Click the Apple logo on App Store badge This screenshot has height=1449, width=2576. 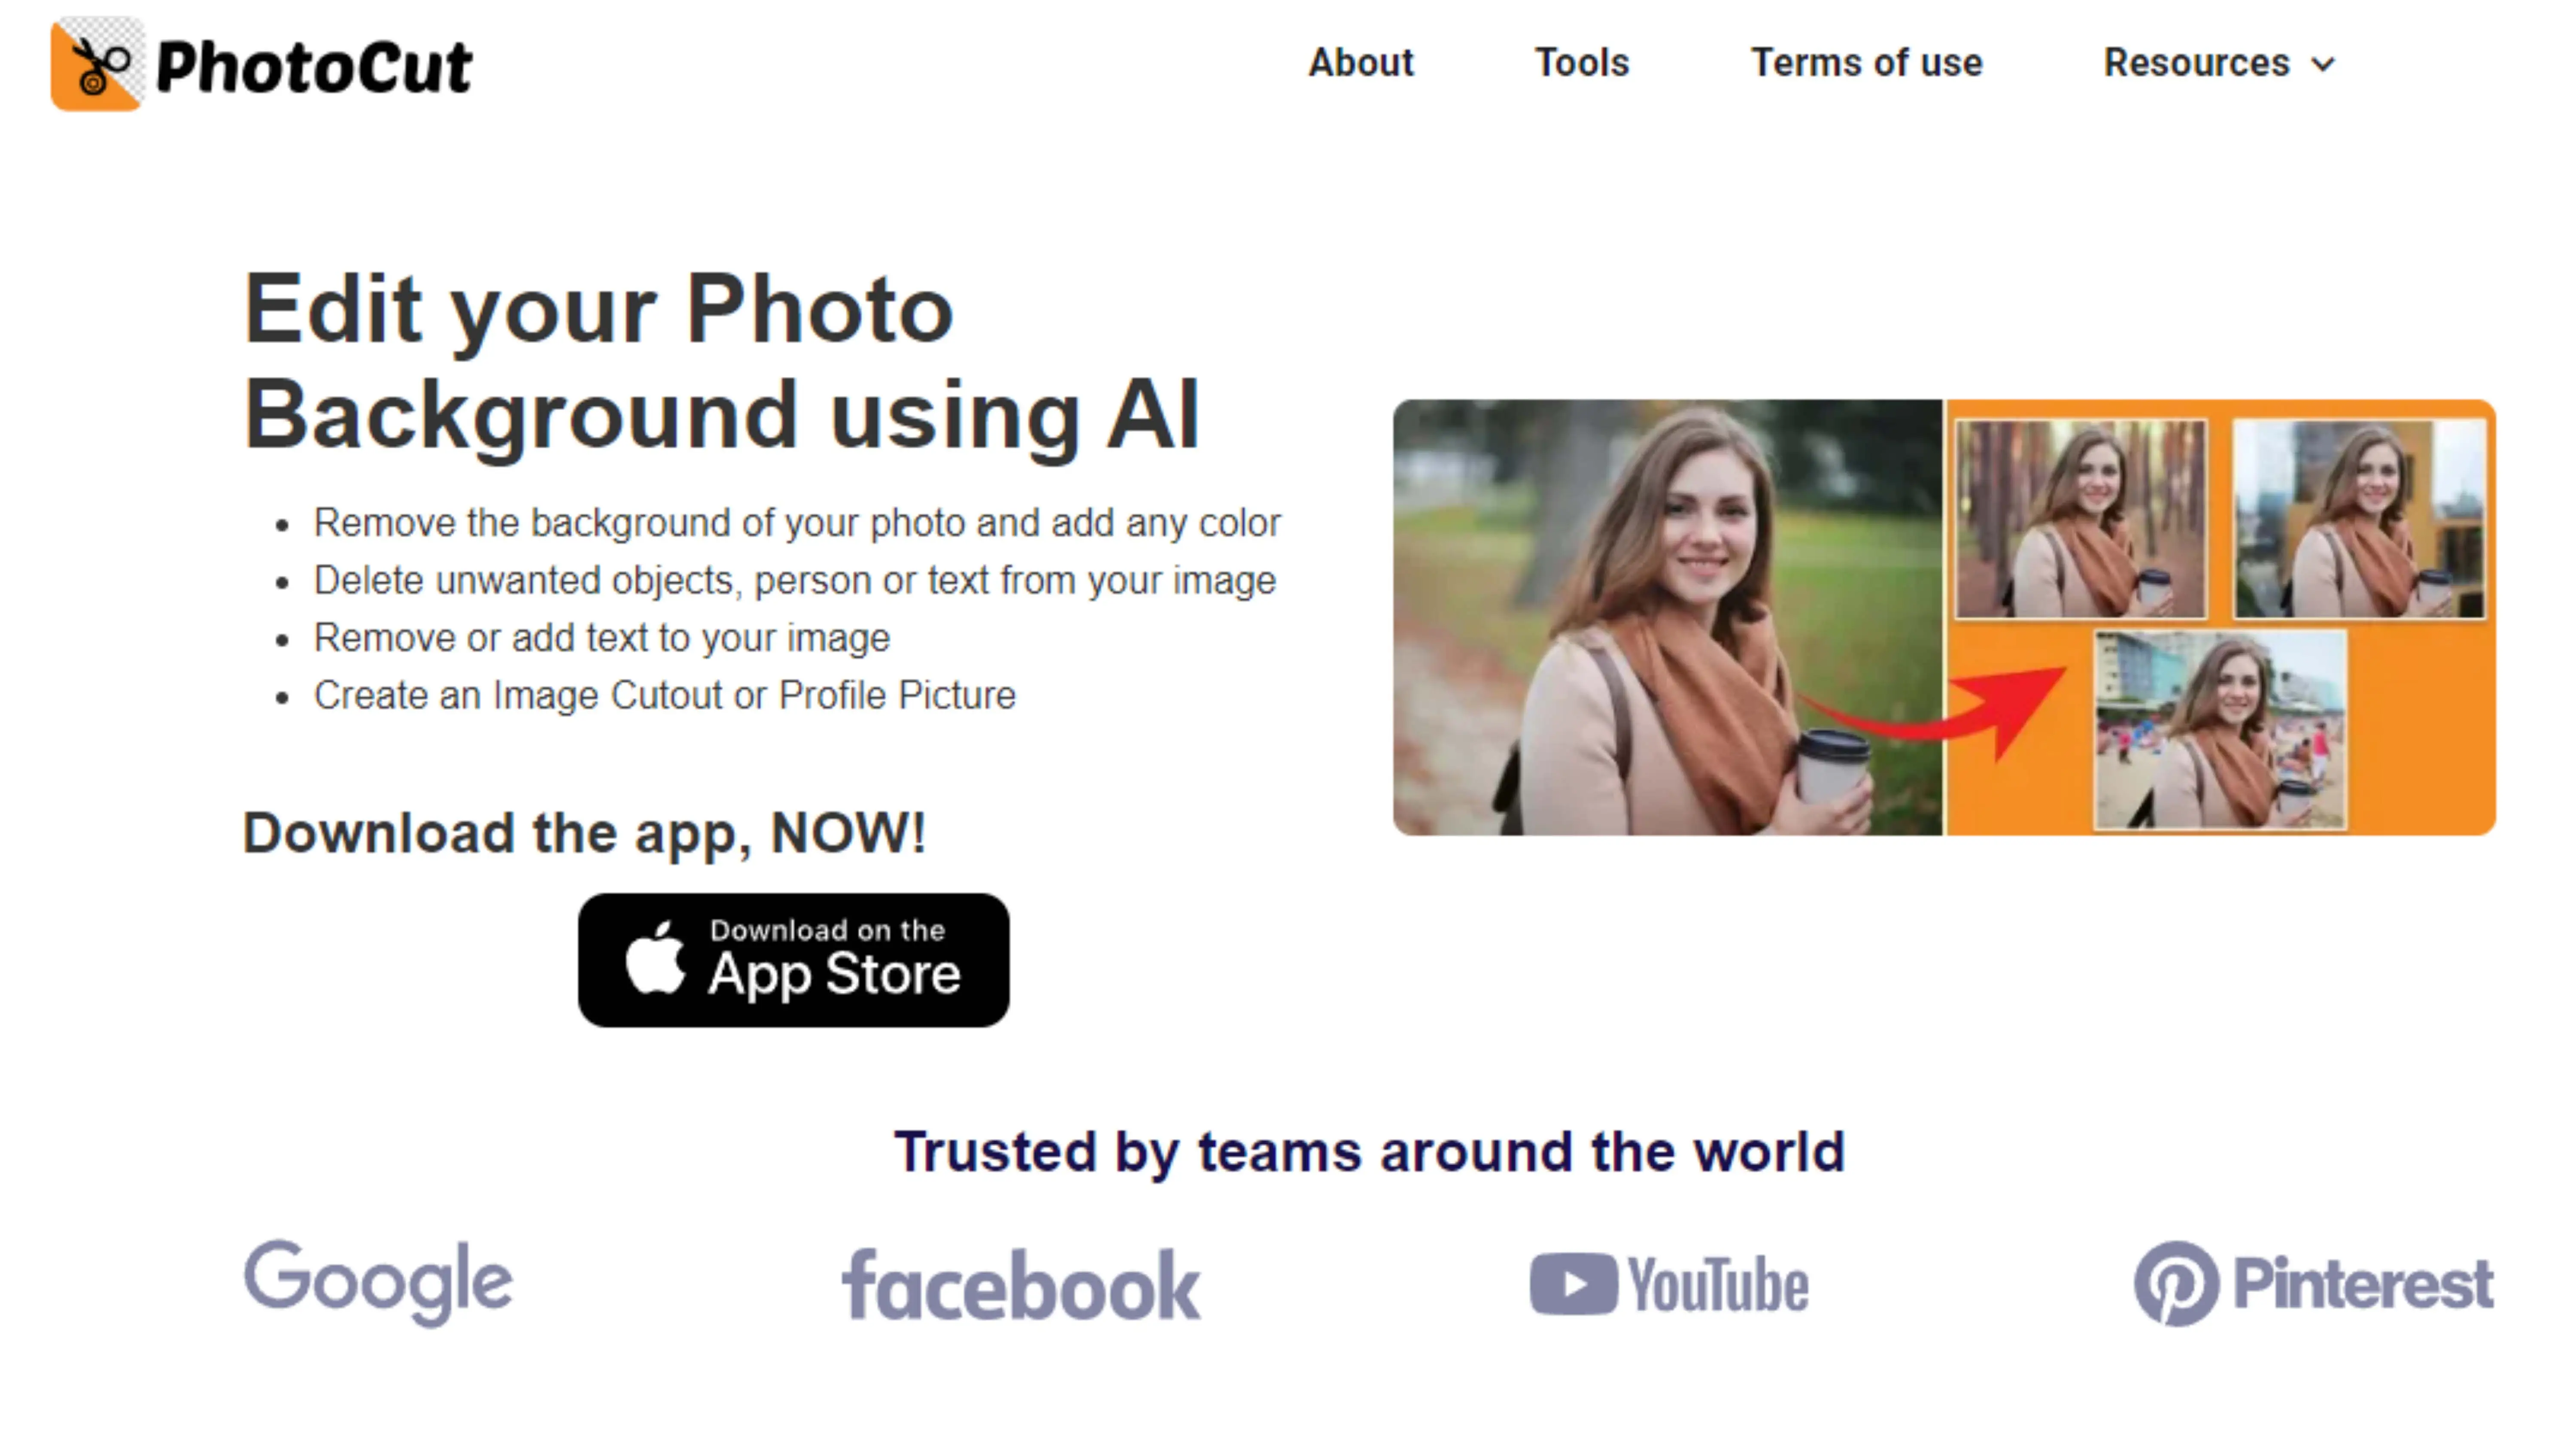[x=655, y=958]
